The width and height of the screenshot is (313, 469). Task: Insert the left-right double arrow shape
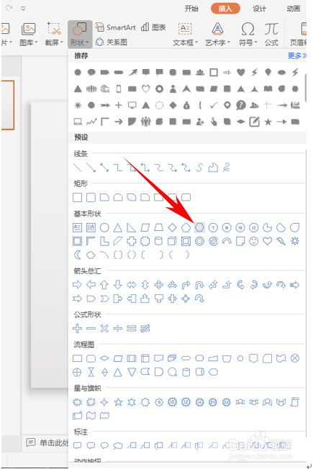tap(132, 285)
